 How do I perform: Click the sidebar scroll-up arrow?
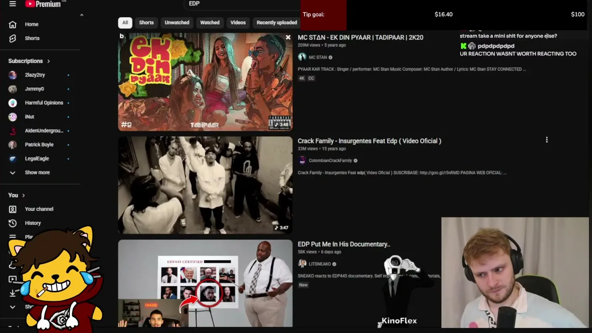[x=81, y=15]
